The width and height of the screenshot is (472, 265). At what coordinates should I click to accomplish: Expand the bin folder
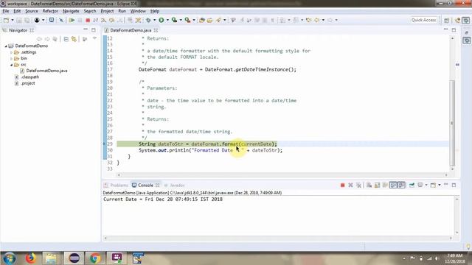point(12,59)
